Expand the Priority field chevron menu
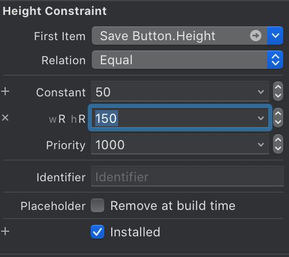 click(261, 145)
